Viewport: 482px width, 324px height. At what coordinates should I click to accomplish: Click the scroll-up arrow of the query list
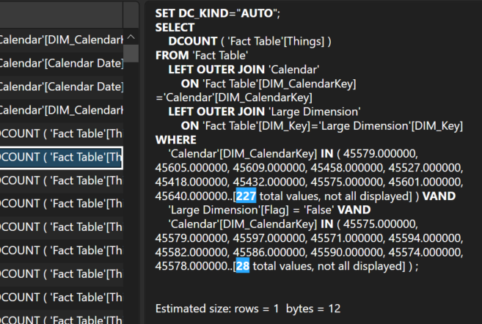point(131,37)
